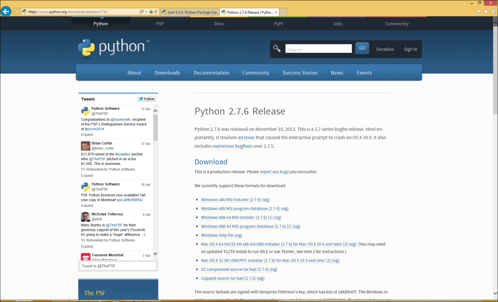Open the Docs top navigation tab

point(219,24)
